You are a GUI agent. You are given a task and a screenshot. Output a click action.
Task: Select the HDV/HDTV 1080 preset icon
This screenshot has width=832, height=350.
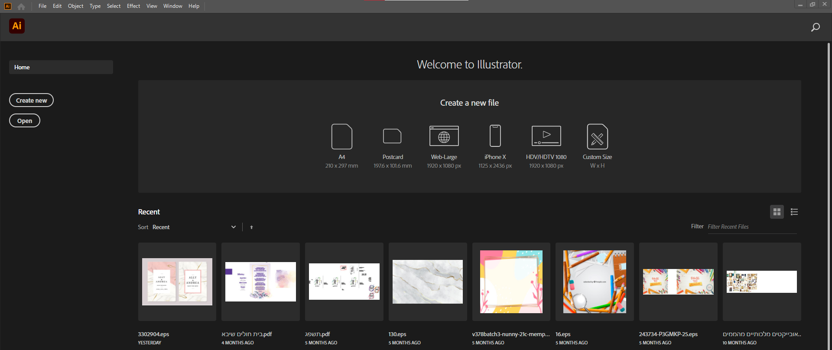pos(546,136)
